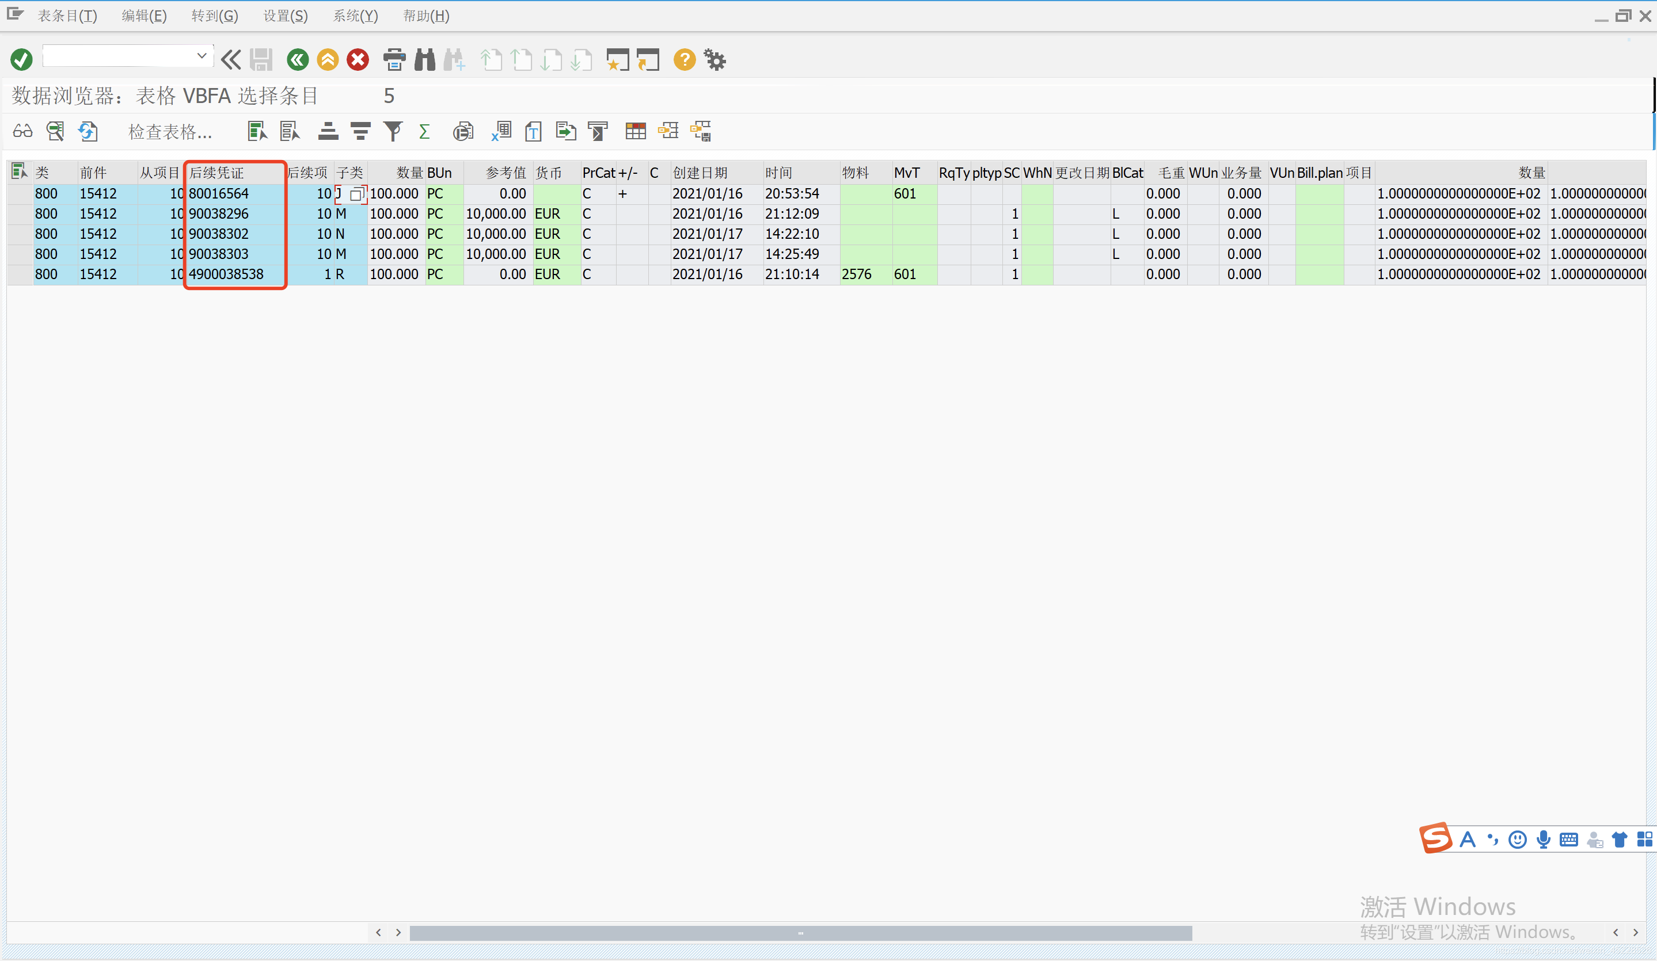Screen dimensions: 1657x961
Task: Open the 设置(S) menu
Action: click(x=285, y=16)
